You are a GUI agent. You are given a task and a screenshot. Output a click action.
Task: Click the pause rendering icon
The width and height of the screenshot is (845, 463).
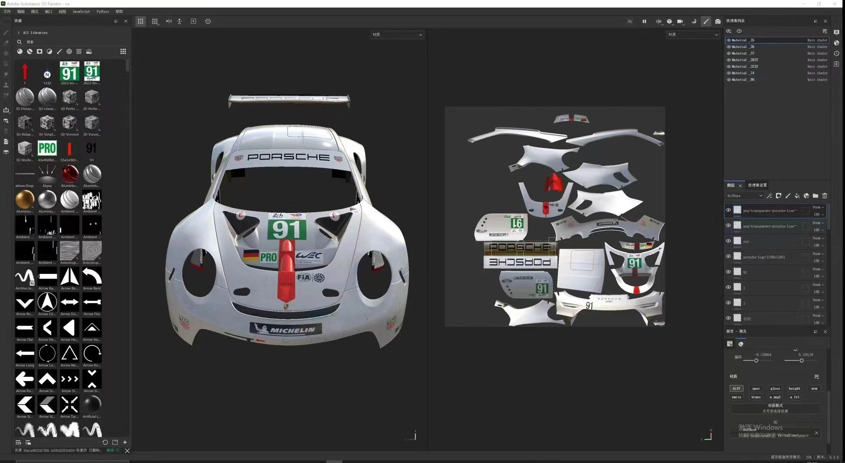(644, 21)
